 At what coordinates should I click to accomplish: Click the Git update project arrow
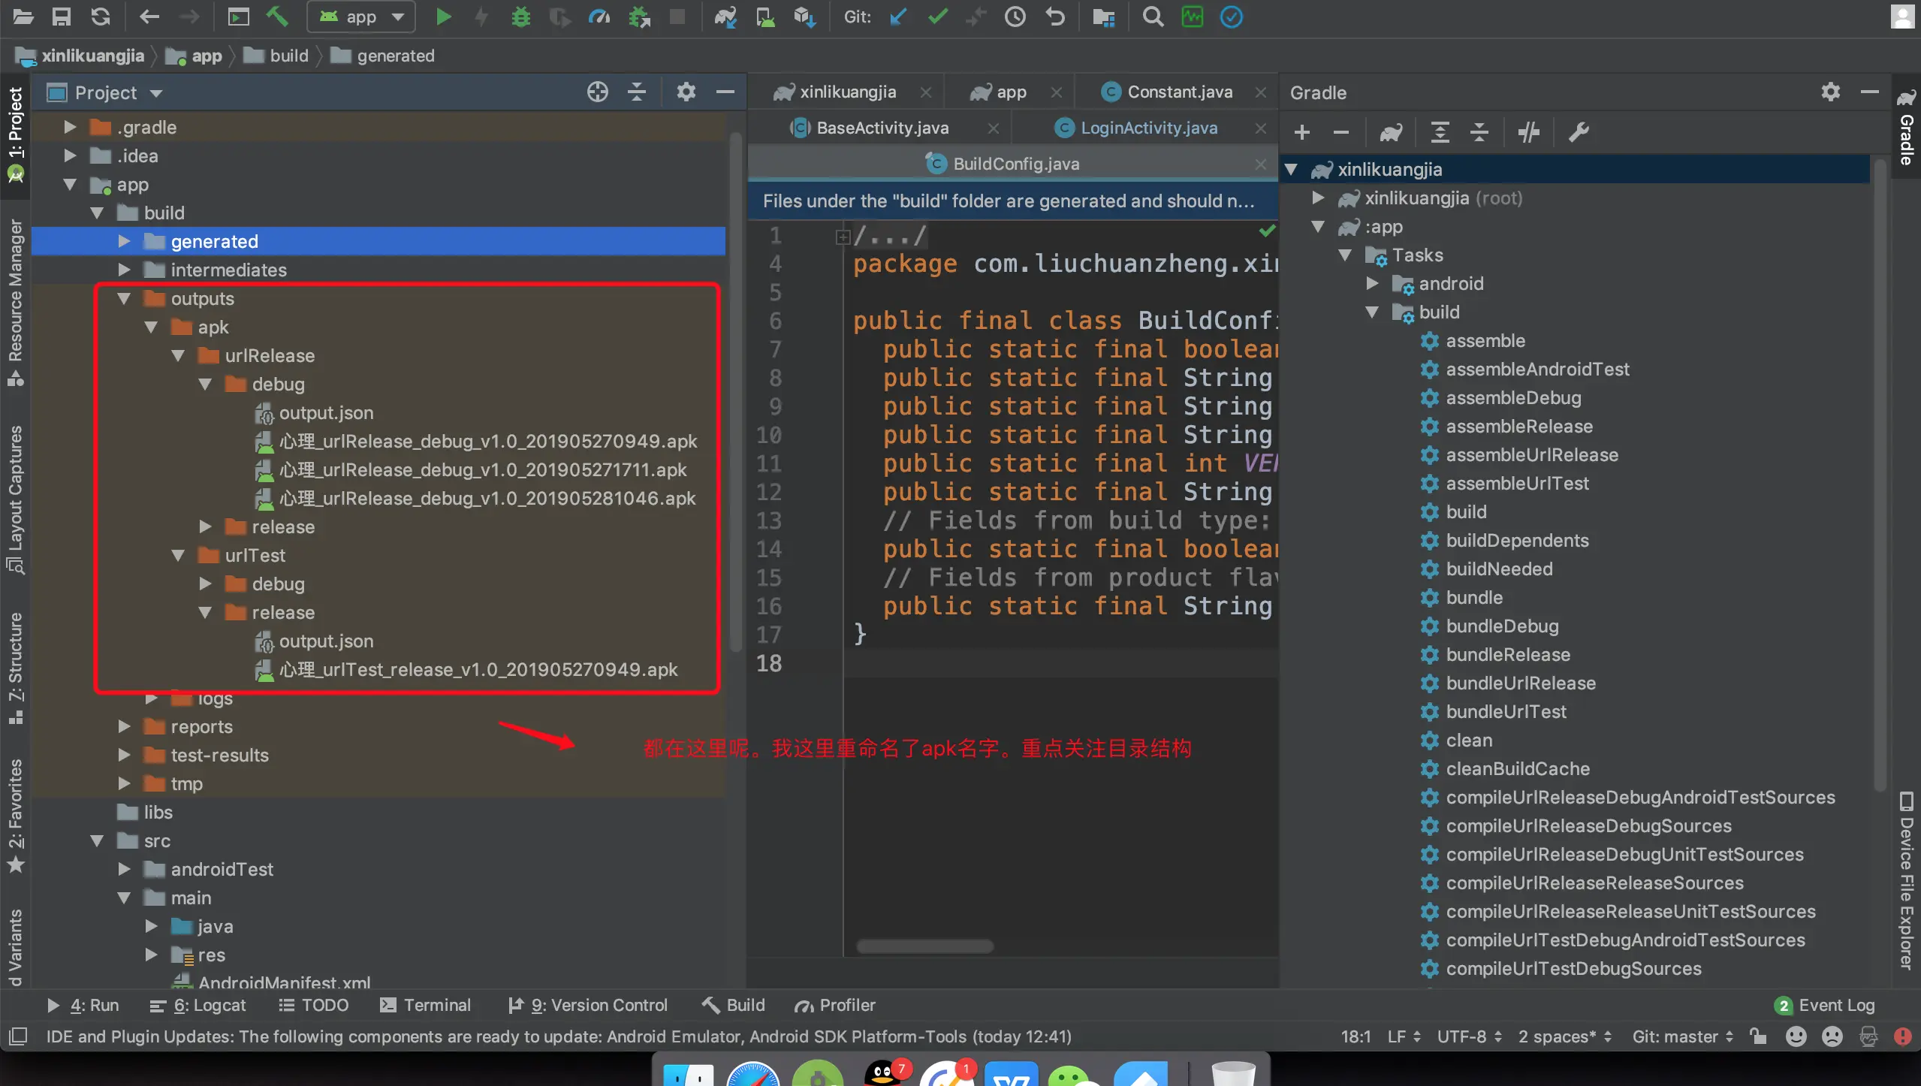tap(898, 17)
